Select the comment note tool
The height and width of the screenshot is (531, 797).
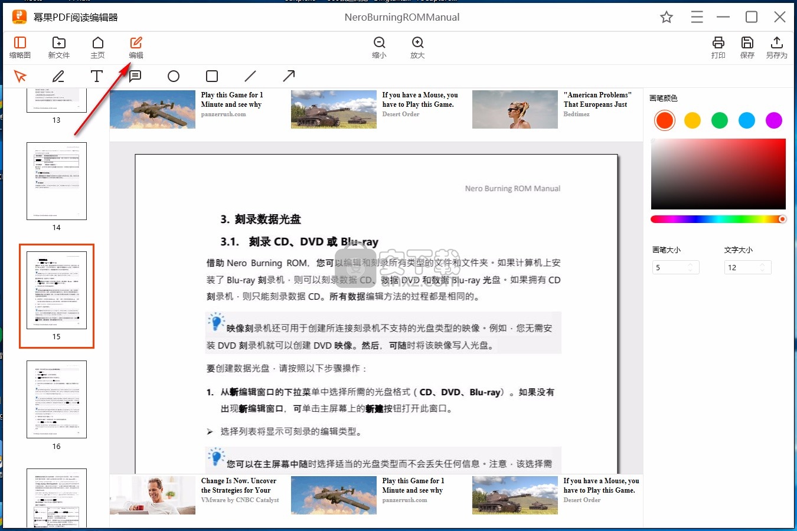pos(135,76)
